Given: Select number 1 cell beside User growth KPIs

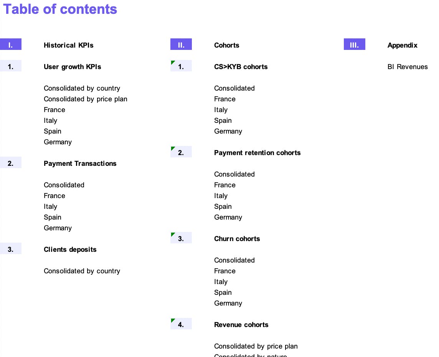Looking at the screenshot, I should pos(11,66).
